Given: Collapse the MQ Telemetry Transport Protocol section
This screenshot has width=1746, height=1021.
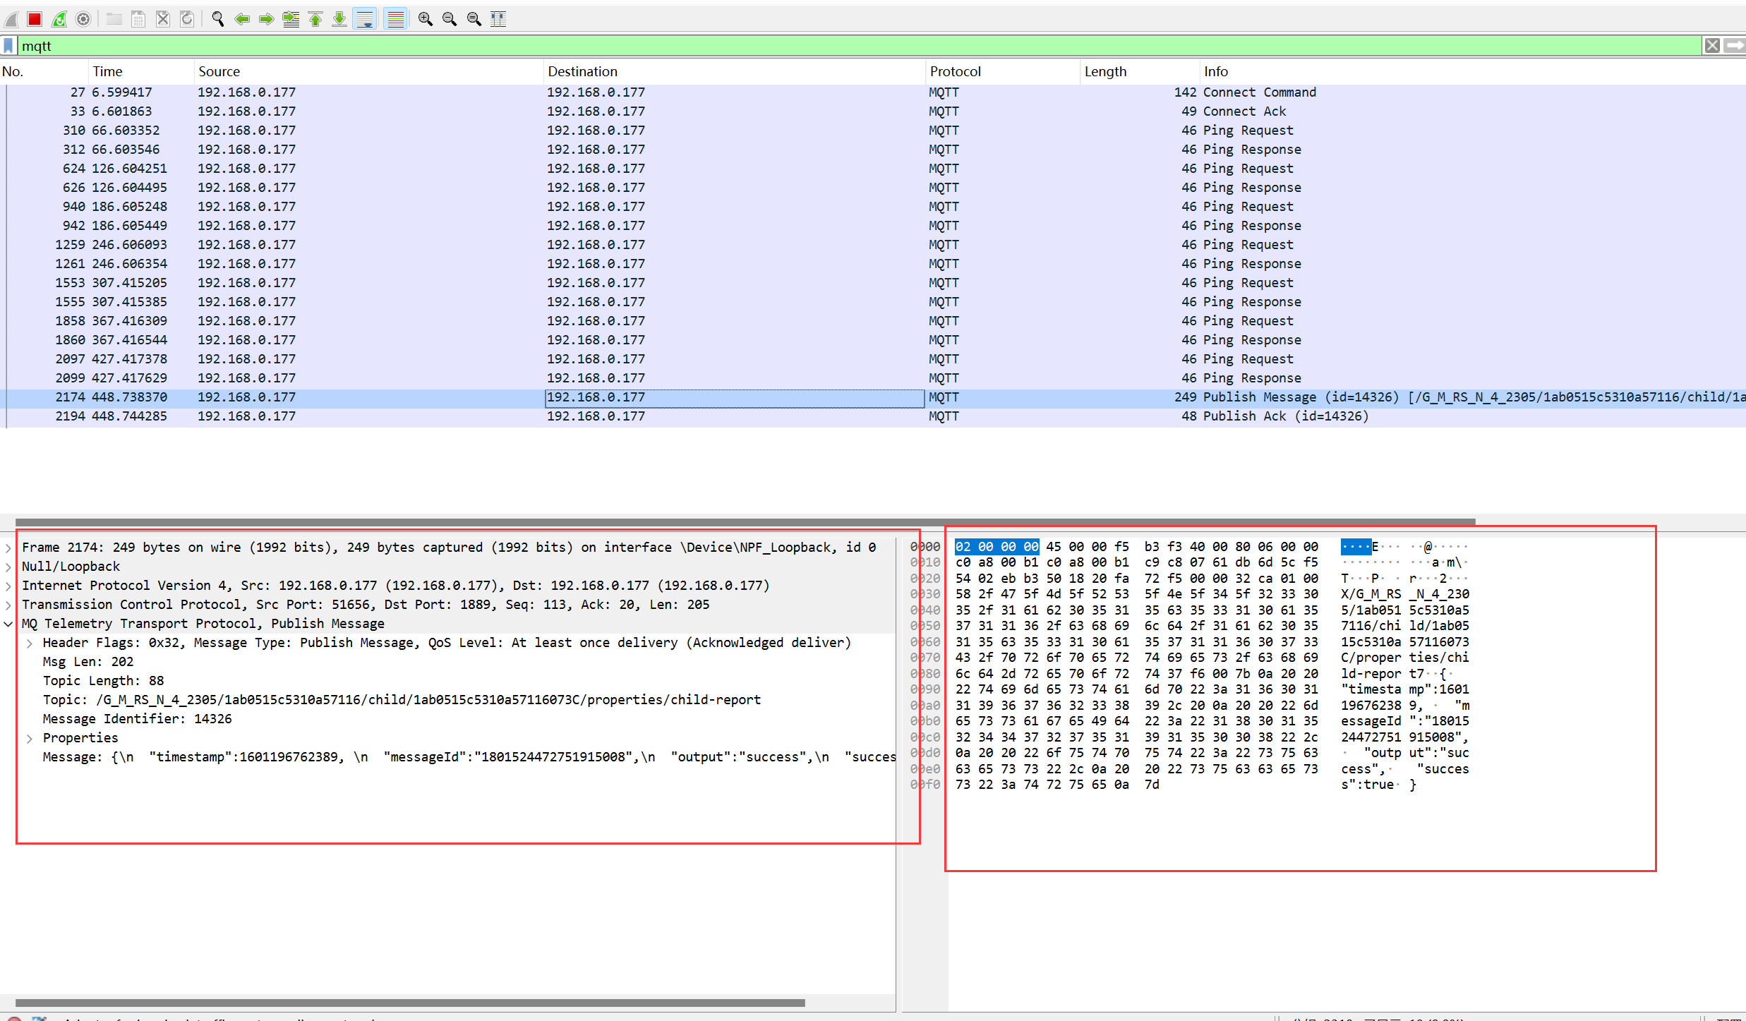Looking at the screenshot, I should click(8, 624).
